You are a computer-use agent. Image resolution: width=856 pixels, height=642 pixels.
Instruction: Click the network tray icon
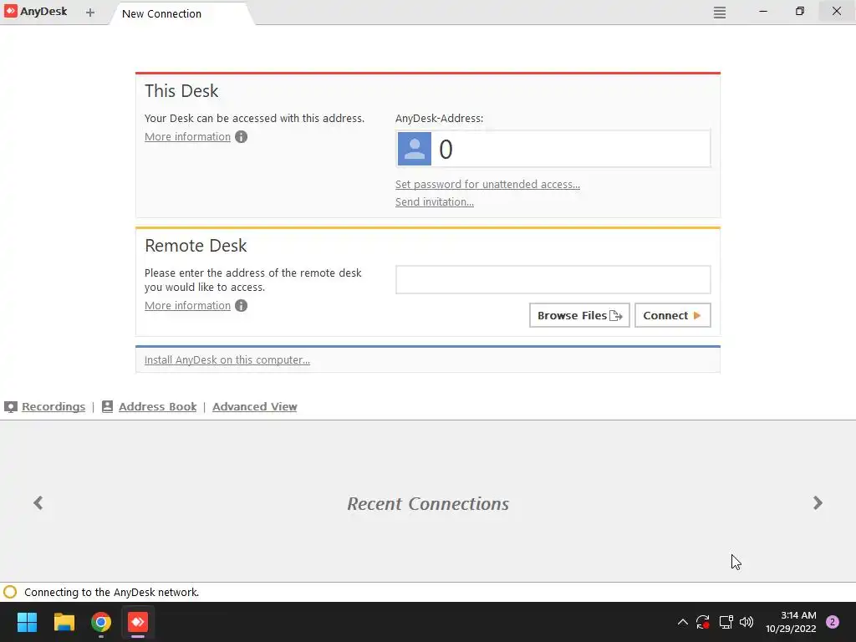pyautogui.click(x=726, y=622)
